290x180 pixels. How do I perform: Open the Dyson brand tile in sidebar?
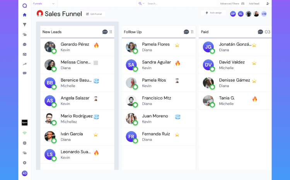(x=25, y=123)
